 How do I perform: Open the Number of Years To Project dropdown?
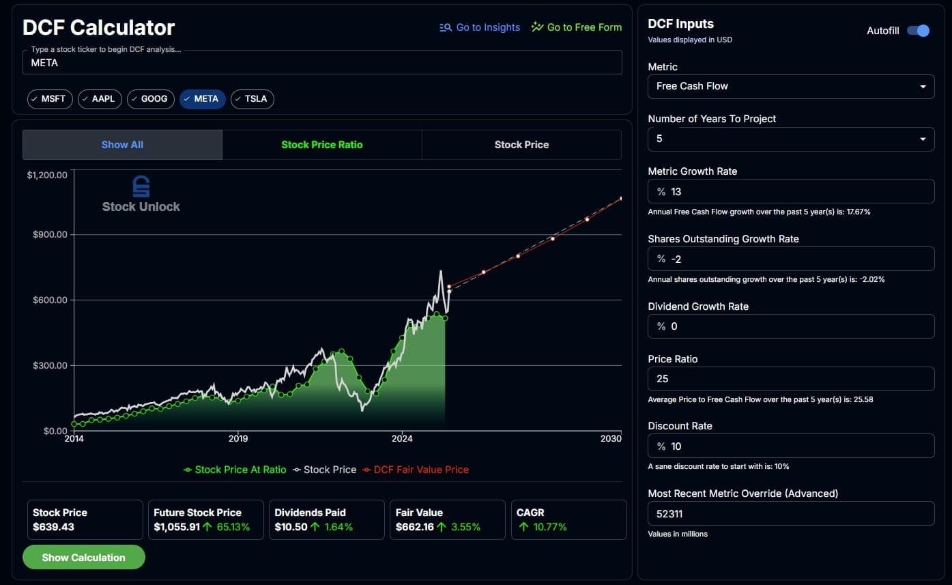(x=791, y=139)
